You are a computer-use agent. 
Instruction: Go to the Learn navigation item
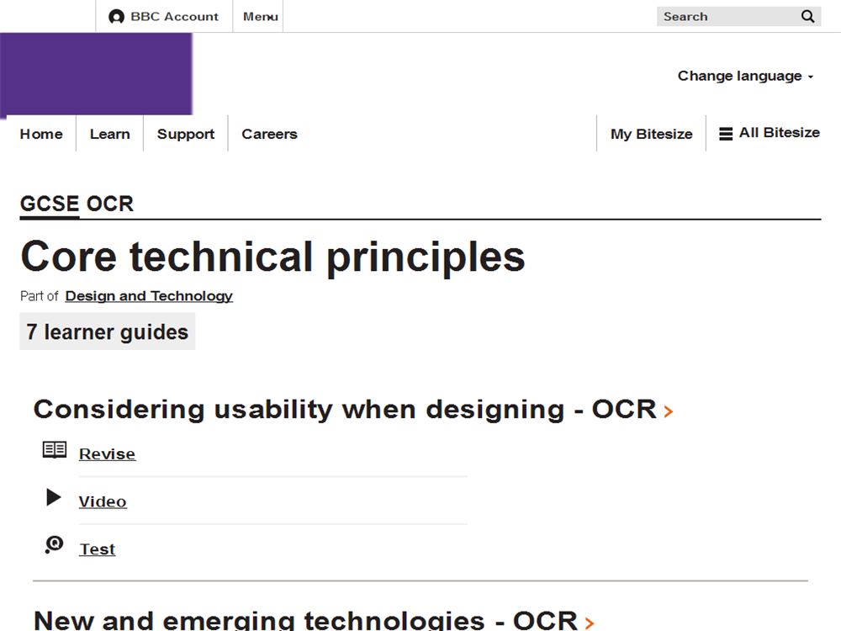pyautogui.click(x=110, y=134)
